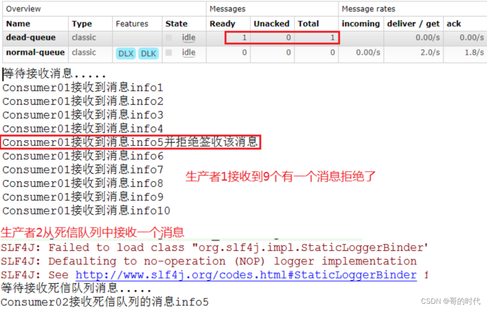Click console line 'Consumer01接收到消息info1'

(x=83, y=87)
